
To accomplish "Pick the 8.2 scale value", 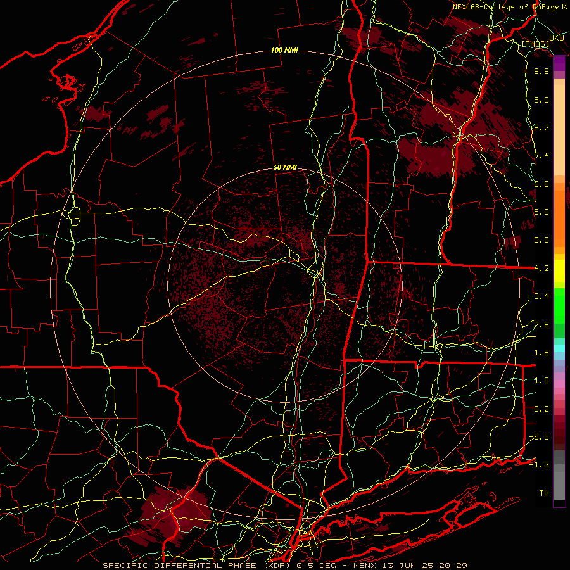I will tap(541, 128).
